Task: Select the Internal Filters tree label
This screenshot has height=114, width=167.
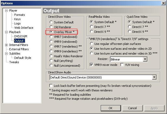Action: tap(19, 45)
